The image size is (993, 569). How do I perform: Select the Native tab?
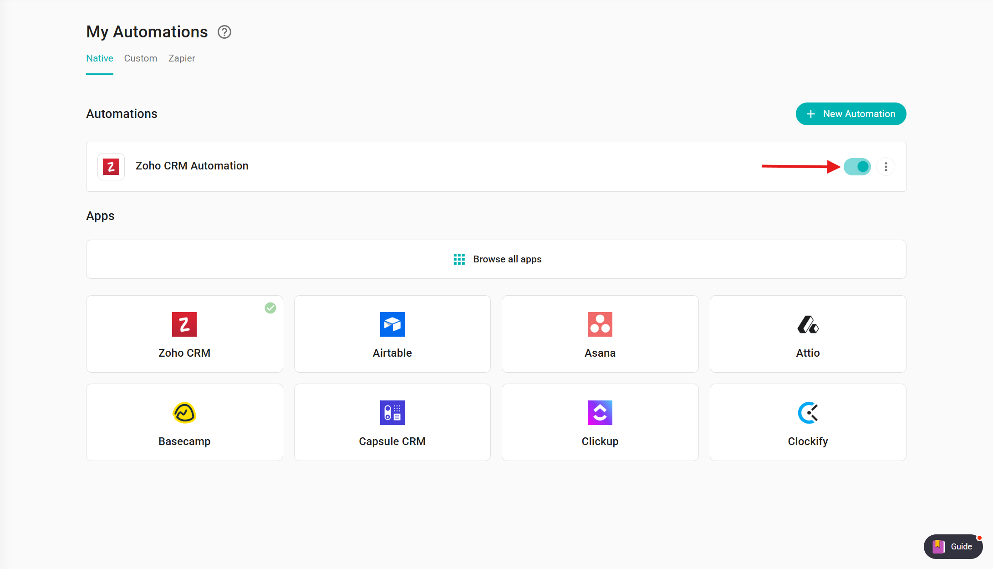(x=99, y=58)
